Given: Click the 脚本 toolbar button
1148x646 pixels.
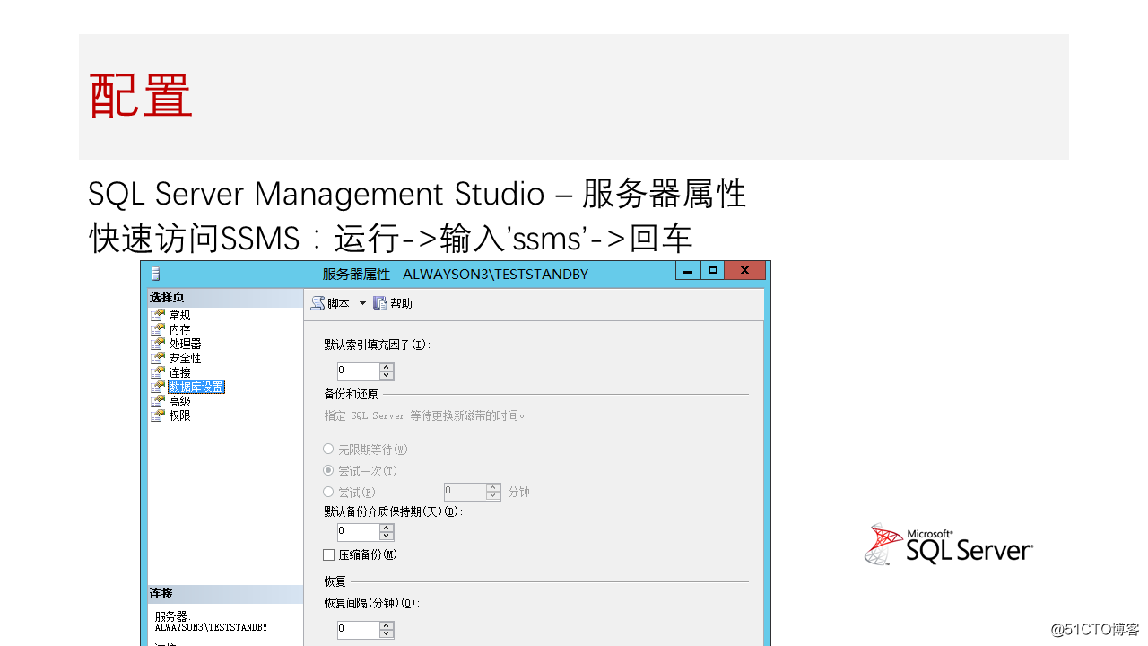Looking at the screenshot, I should 330,303.
